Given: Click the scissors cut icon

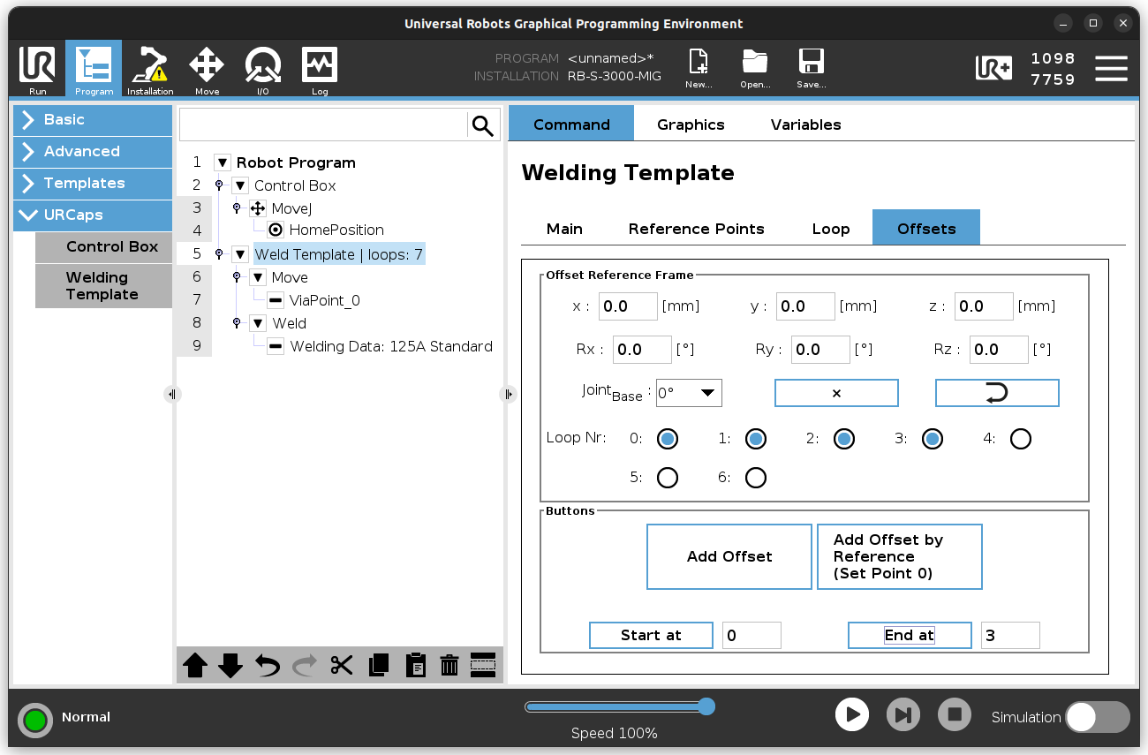Looking at the screenshot, I should click(x=342, y=665).
